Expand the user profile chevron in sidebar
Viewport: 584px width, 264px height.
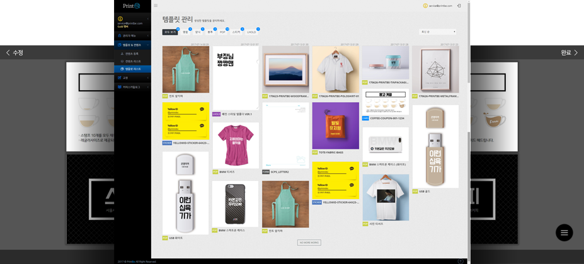click(148, 19)
